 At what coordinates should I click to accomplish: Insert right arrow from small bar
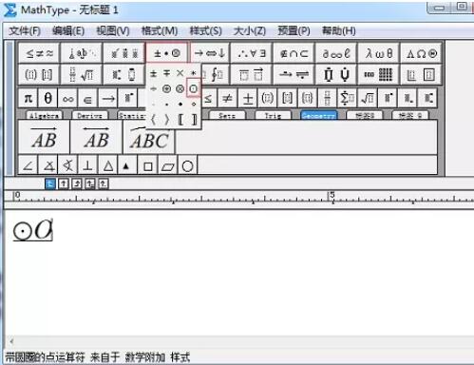pyautogui.click(x=108, y=99)
